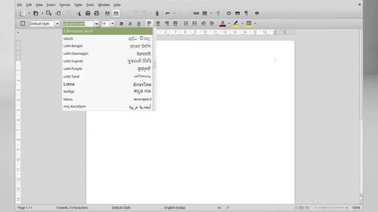The image size is (378, 212).
Task: Click the Zoom in plus icon
Action: (x=347, y=208)
